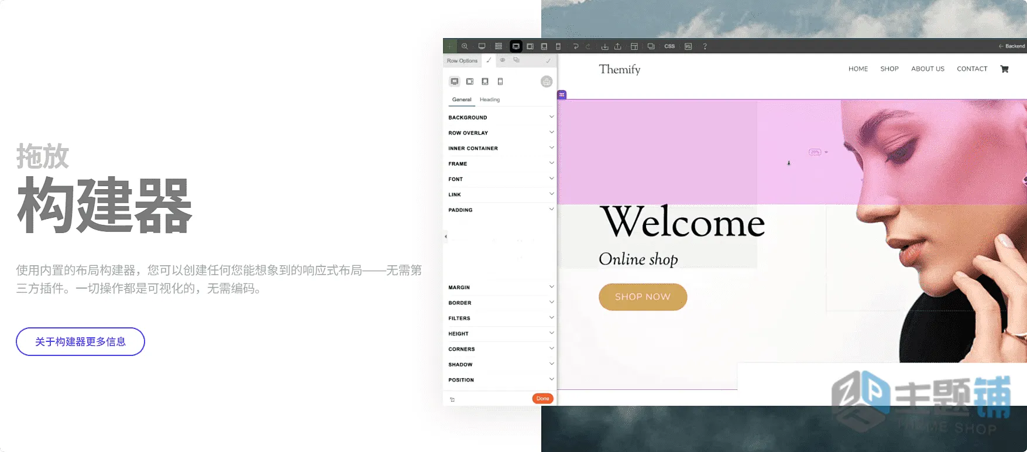Image resolution: width=1027 pixels, height=452 pixels.
Task: Expand the HEIGHT section
Action: (500, 333)
